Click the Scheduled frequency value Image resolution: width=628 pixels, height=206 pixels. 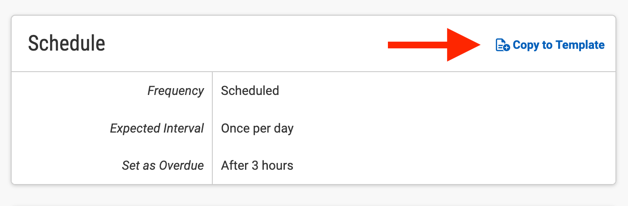[x=250, y=91]
